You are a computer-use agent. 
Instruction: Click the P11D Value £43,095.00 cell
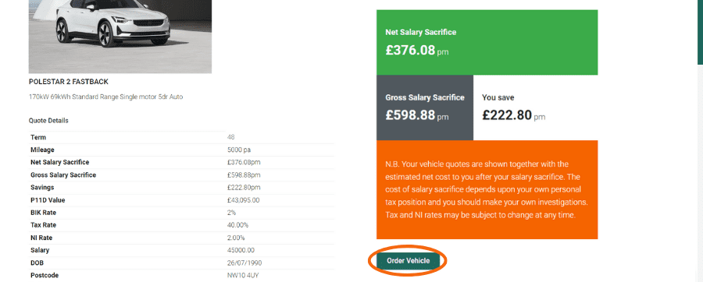[x=244, y=200]
